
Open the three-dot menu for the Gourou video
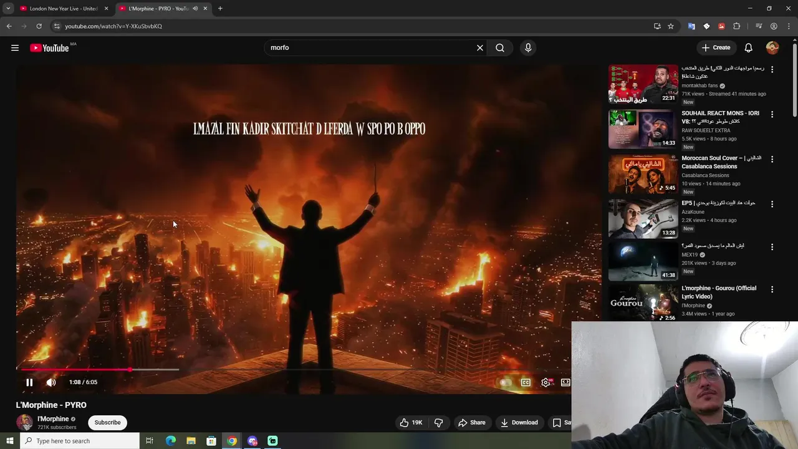tap(772, 289)
